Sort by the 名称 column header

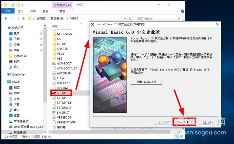coord(55,26)
